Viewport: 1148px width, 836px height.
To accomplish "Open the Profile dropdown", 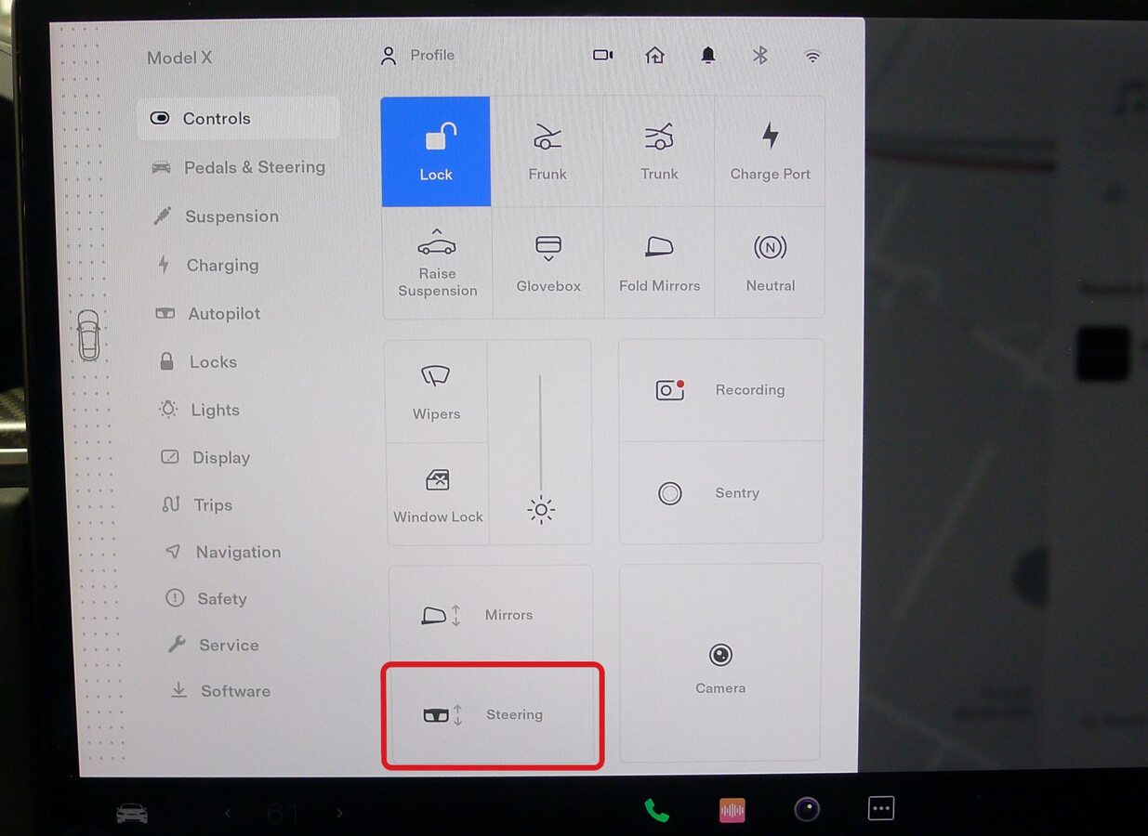I will (x=417, y=56).
